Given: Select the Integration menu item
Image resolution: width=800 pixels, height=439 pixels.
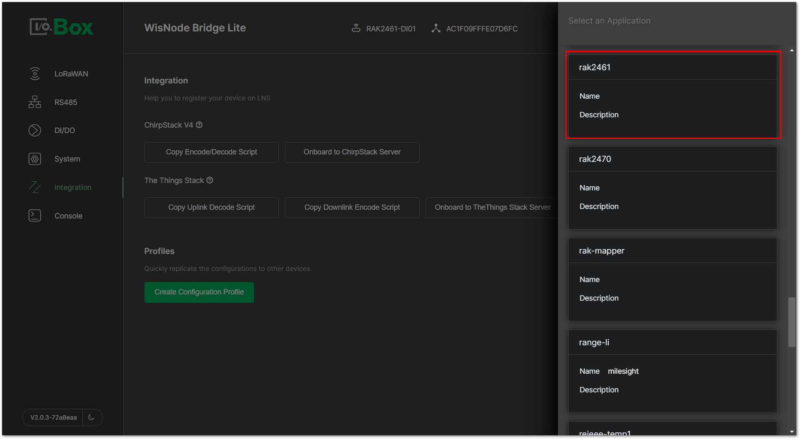Looking at the screenshot, I should pos(73,187).
